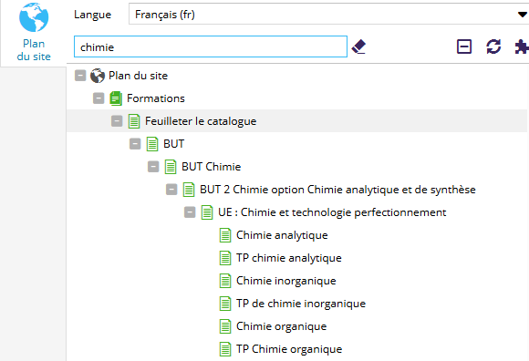Viewport: 529px width, 361px height.
Task: Collapse the UE Chimie et technologie perfectionnement node
Action: 190,212
